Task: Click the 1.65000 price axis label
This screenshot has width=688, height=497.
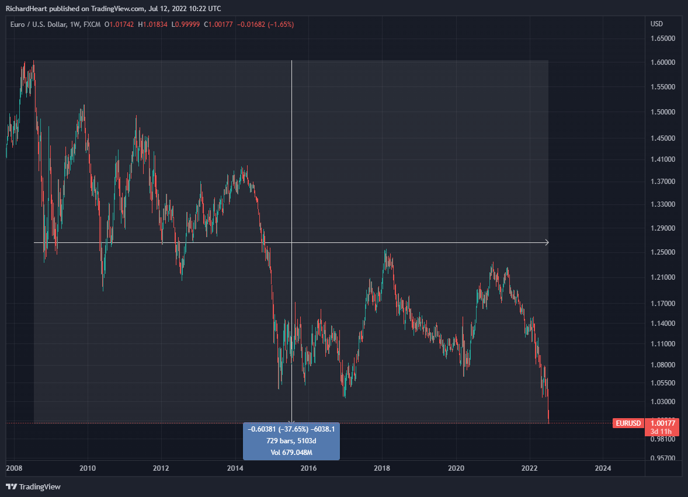Action: click(662, 39)
